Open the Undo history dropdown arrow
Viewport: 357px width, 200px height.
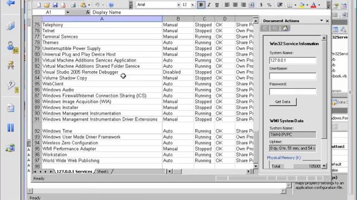click(103, 5)
